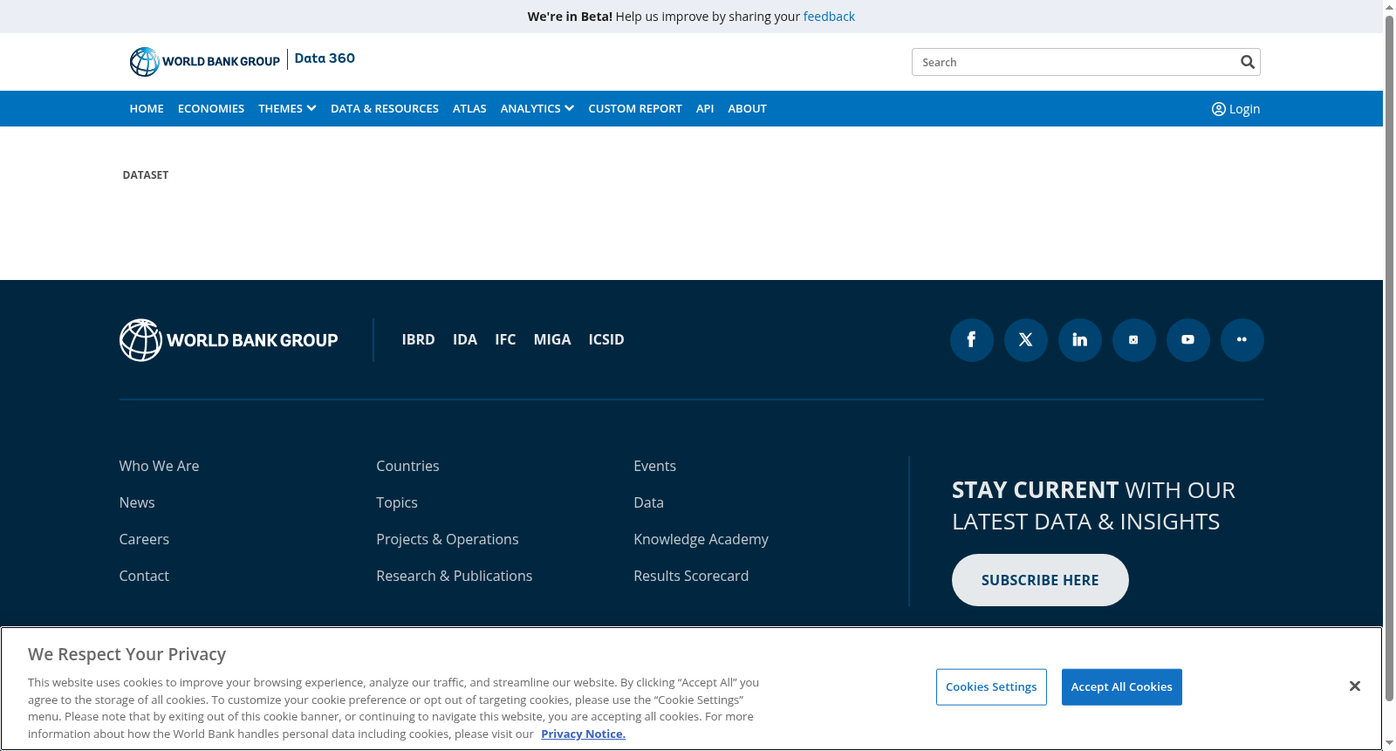Click the search magnifier icon

pos(1248,62)
